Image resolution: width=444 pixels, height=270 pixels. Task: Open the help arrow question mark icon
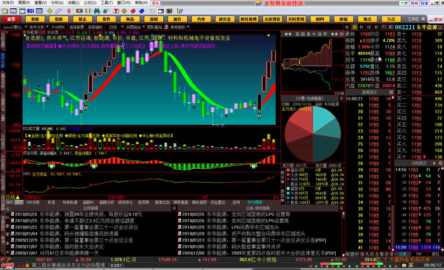coord(180,11)
